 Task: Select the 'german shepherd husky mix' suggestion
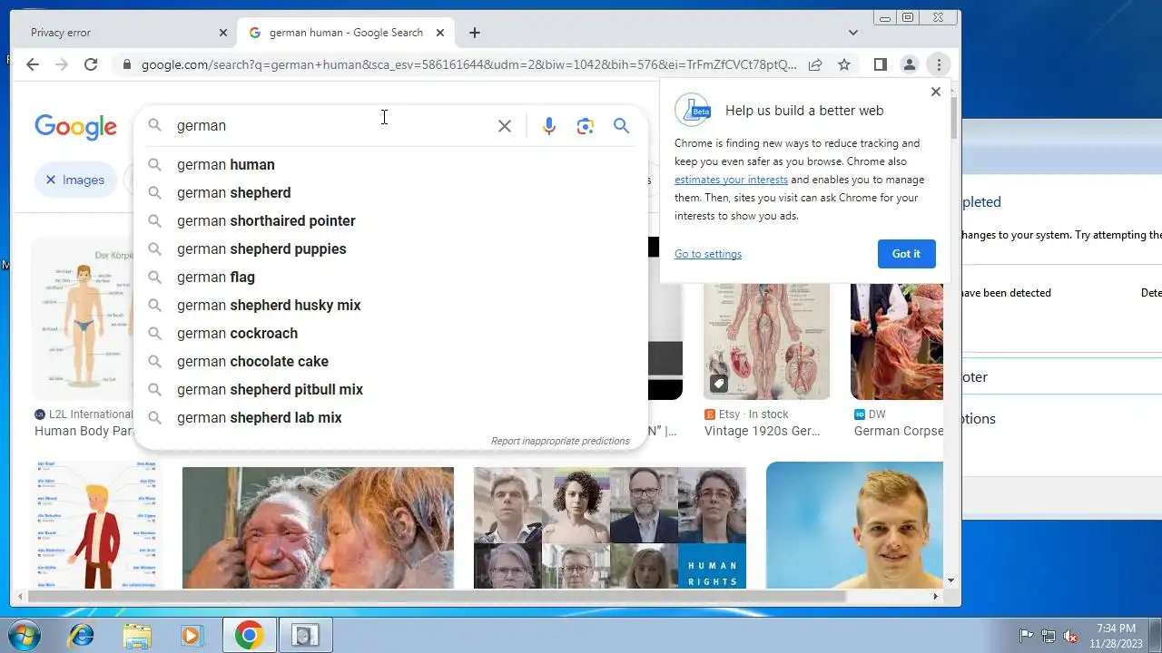point(390,305)
